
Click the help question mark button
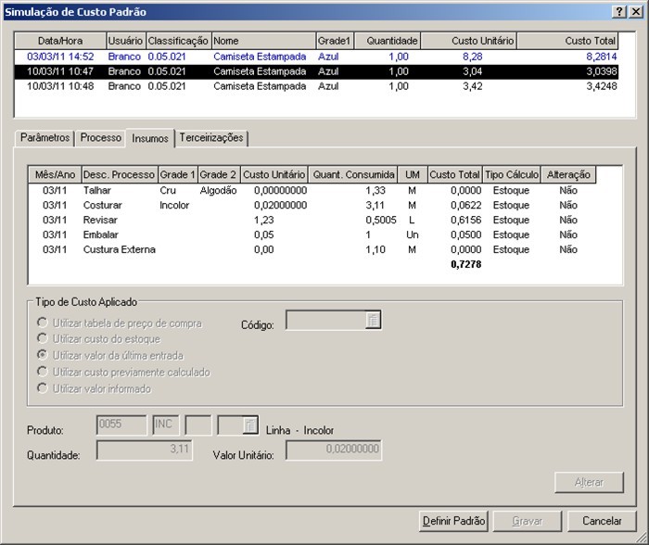click(619, 11)
